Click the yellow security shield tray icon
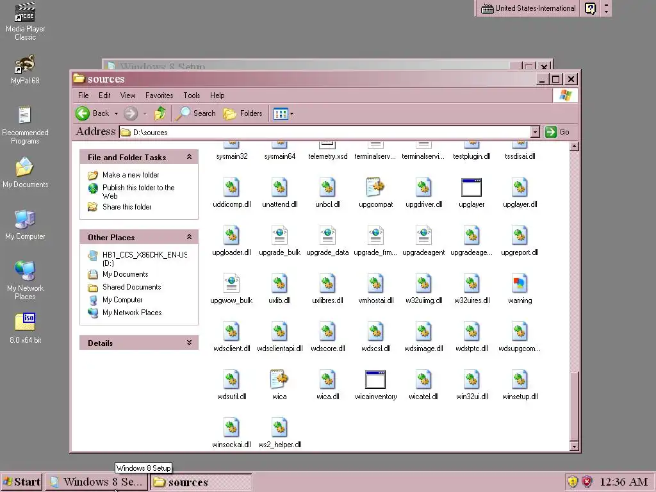The width and height of the screenshot is (656, 492). tap(572, 482)
